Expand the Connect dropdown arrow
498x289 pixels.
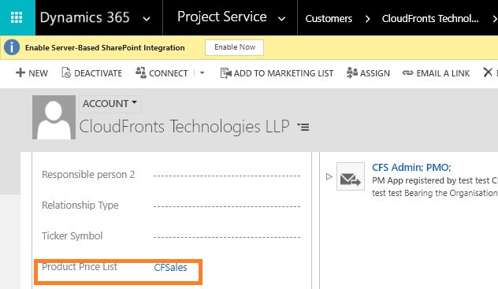(202, 73)
